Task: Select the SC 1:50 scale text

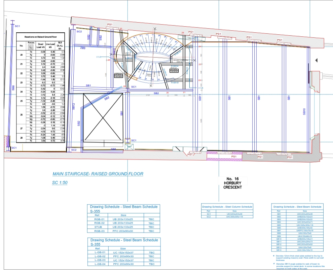Action: (x=60, y=182)
